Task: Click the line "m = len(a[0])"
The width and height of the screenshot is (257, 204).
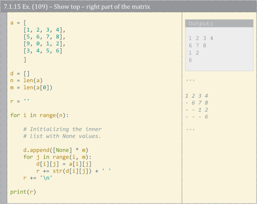Action: tap(31, 88)
